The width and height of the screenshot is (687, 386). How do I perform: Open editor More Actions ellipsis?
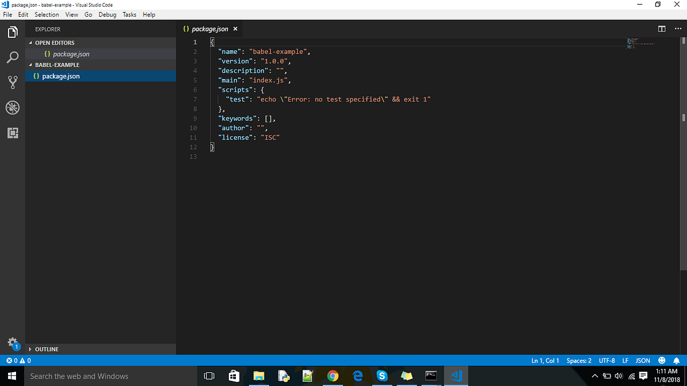coord(678,29)
